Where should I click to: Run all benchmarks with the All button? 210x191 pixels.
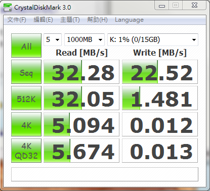pos(26,45)
